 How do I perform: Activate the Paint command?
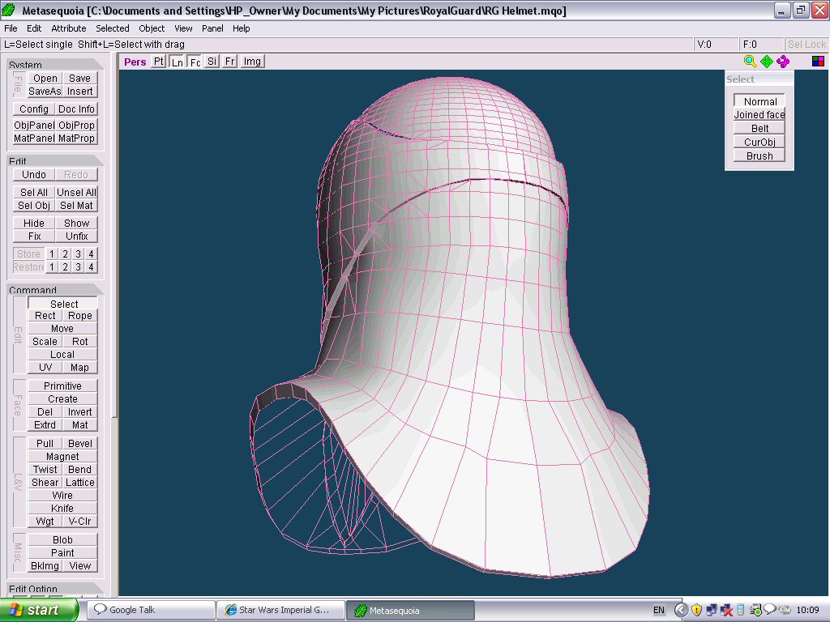click(62, 552)
